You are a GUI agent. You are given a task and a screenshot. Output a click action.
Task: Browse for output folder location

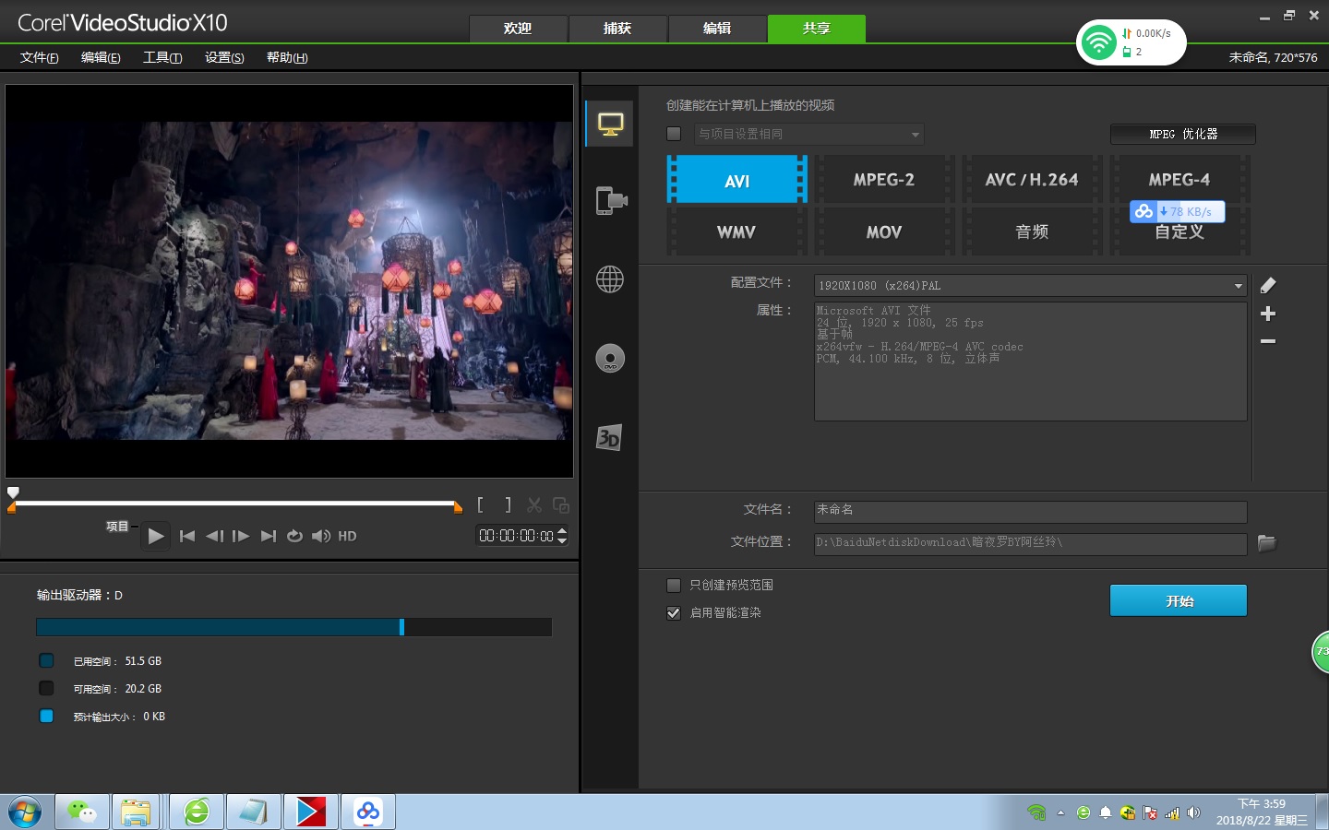click(x=1266, y=543)
